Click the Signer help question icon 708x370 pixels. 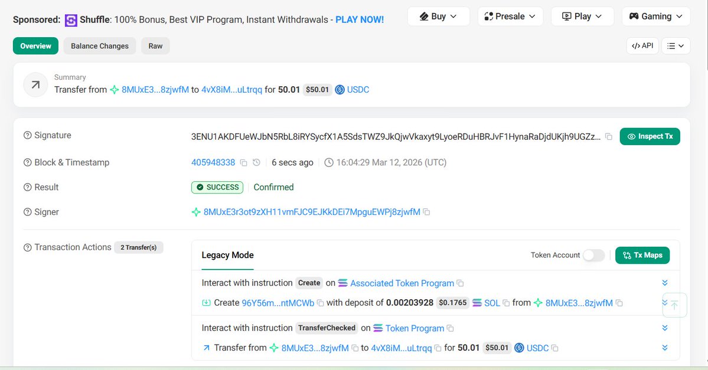pyautogui.click(x=28, y=212)
